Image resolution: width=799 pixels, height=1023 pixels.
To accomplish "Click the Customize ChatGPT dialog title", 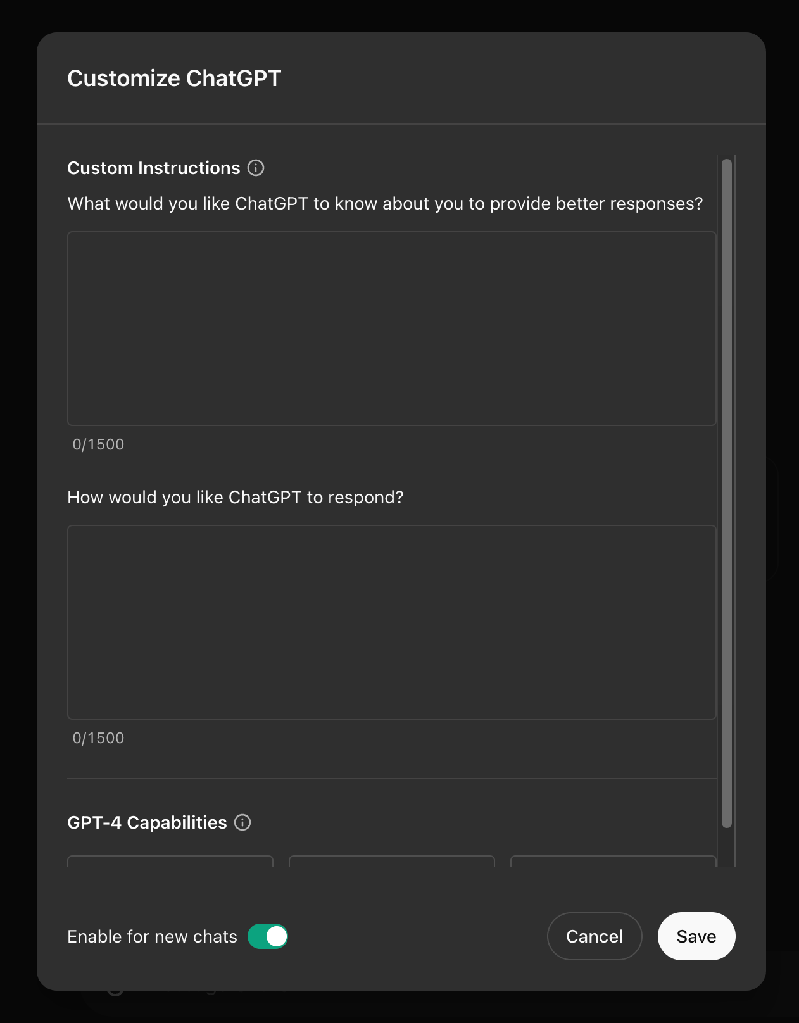I will [174, 78].
